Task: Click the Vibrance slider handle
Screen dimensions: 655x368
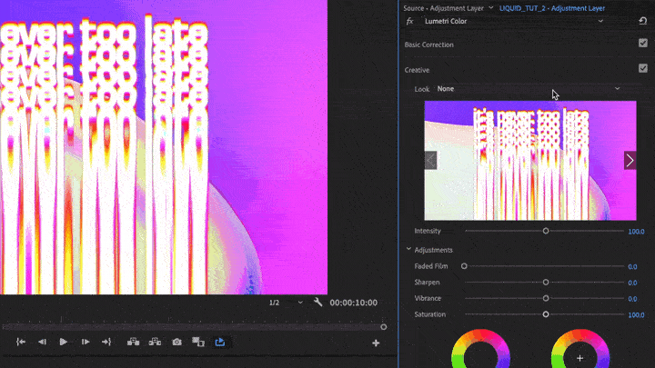Action: click(x=546, y=298)
